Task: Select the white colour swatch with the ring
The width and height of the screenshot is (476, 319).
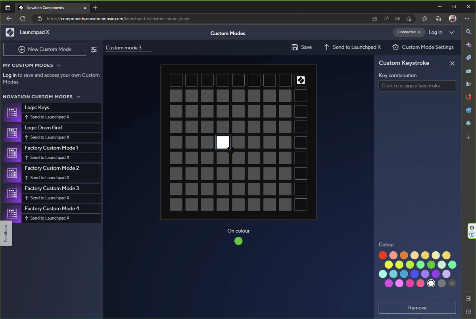Action: click(431, 283)
